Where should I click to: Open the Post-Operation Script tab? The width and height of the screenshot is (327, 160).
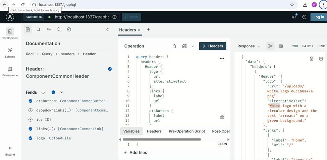(x=221, y=131)
